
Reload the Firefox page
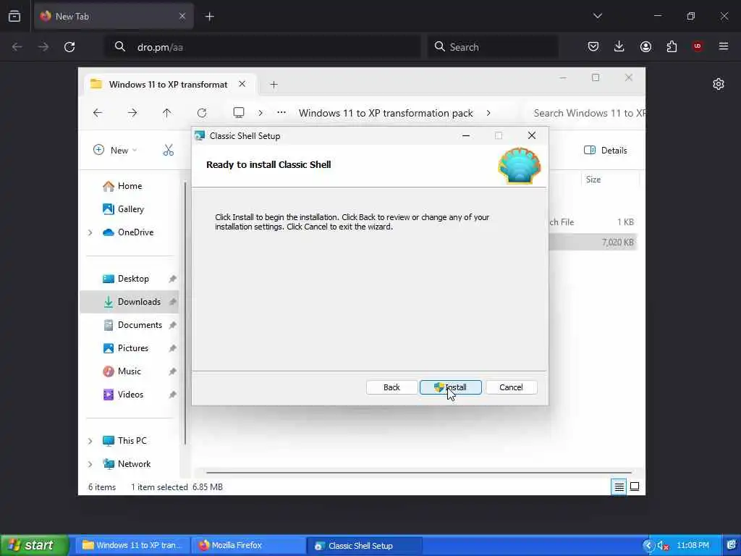tap(69, 47)
